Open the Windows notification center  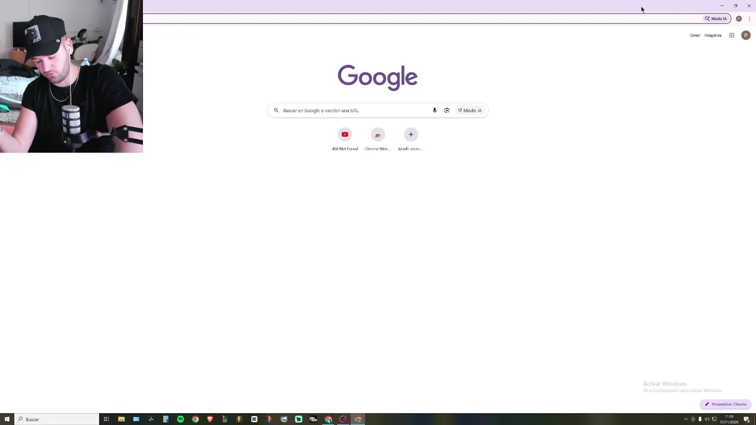(747, 419)
